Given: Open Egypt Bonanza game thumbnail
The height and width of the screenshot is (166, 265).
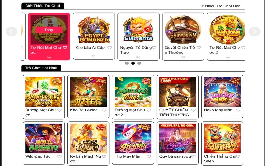Looking at the screenshot, I should [94, 30].
